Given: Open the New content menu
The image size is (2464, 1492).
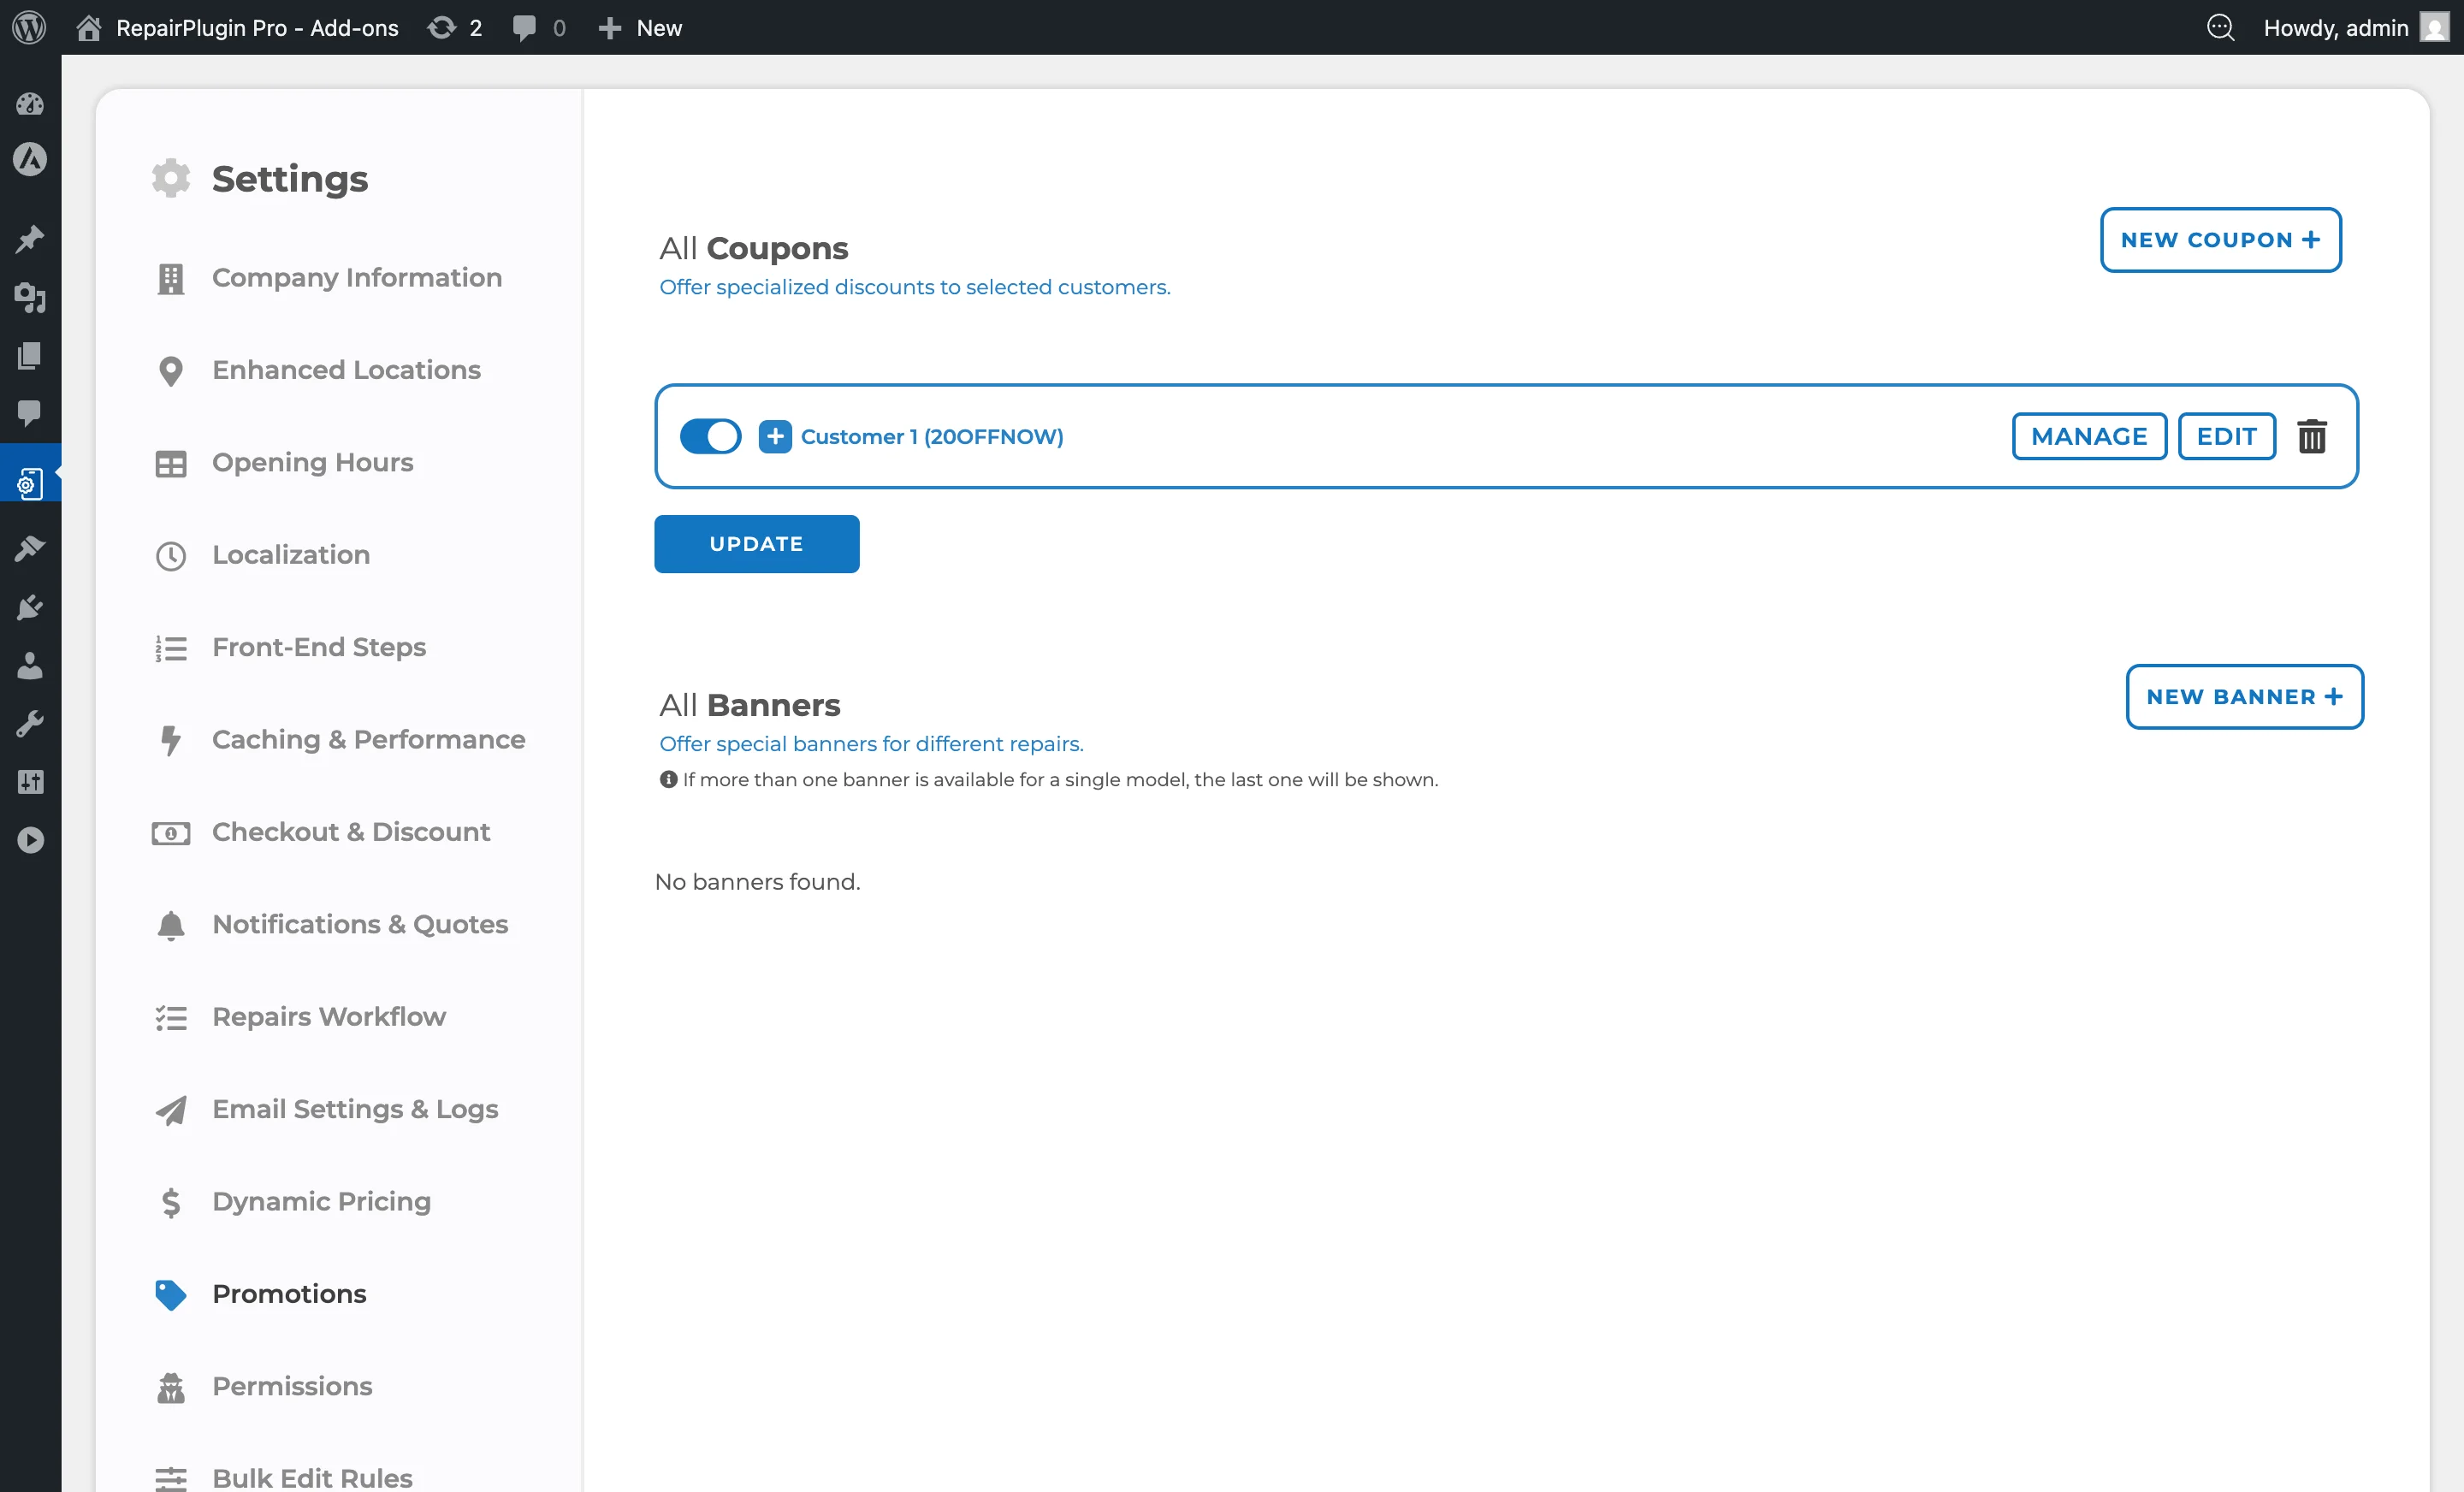Looking at the screenshot, I should tap(640, 27).
